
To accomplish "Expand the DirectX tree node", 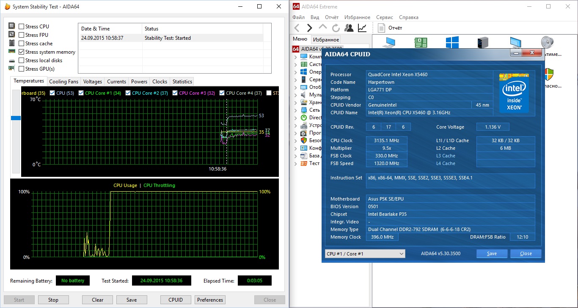I will (296, 118).
